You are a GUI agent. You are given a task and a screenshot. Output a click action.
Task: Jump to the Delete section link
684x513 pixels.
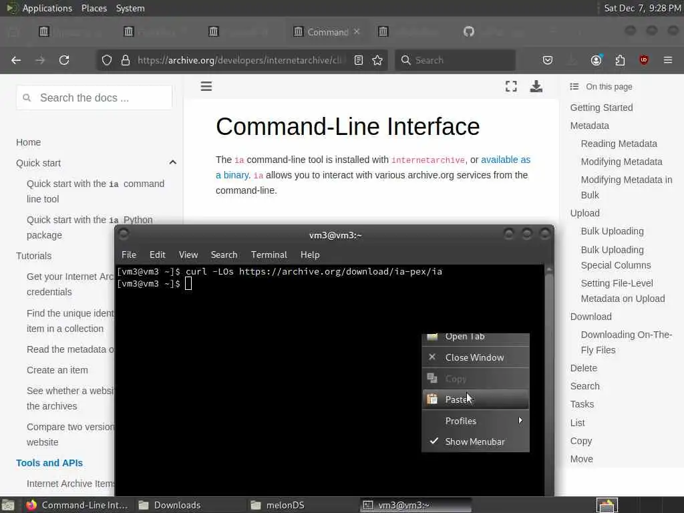pyautogui.click(x=583, y=368)
